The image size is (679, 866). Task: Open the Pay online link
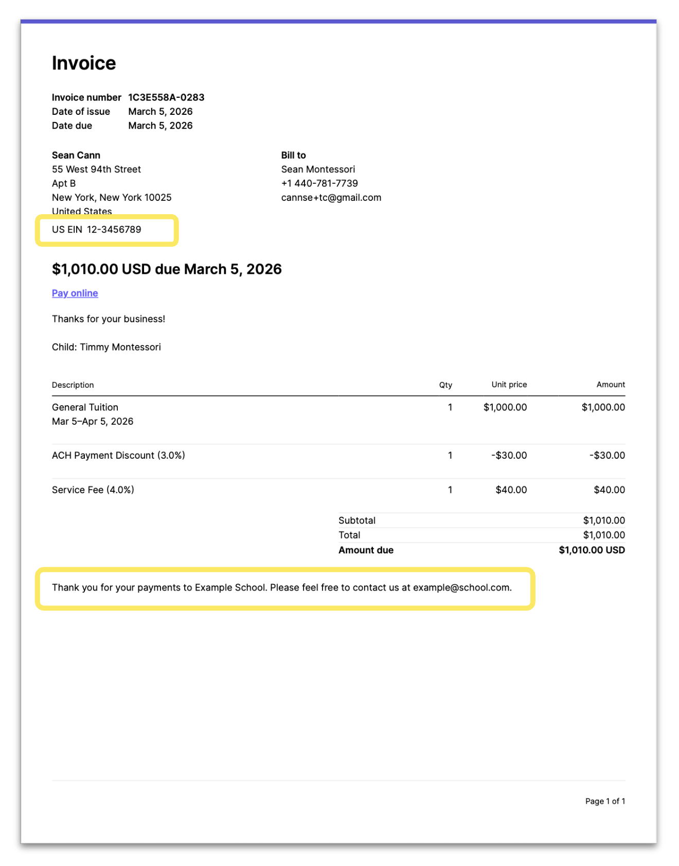coord(75,293)
